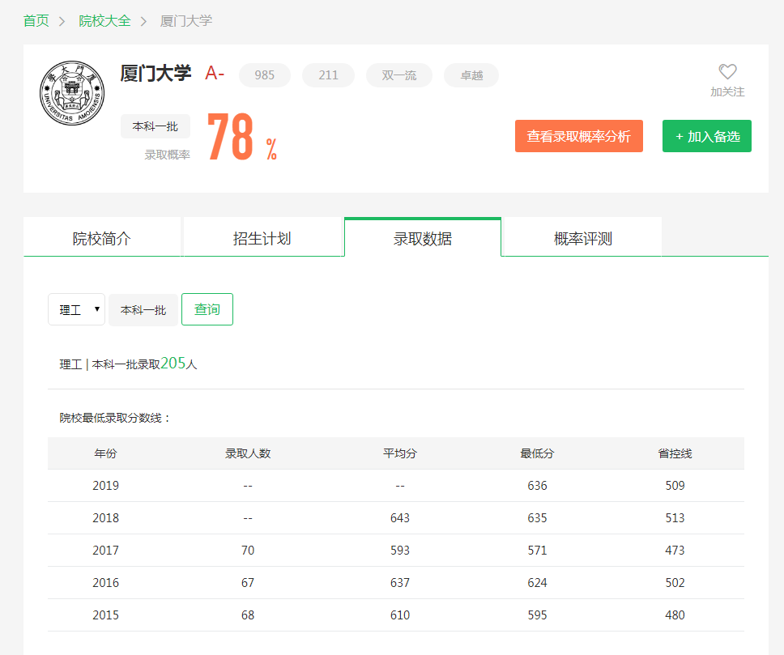Click the 厦门大学 title heading
Viewport: 784px width, 655px height.
tap(156, 74)
